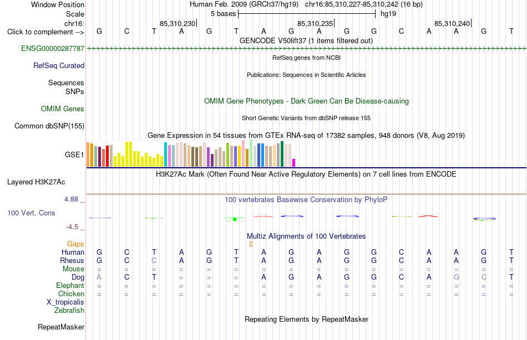527x340 pixels.
Task: Open the OMIM Genes track label
Action: (x=62, y=109)
